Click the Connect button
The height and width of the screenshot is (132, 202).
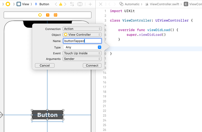92,65
